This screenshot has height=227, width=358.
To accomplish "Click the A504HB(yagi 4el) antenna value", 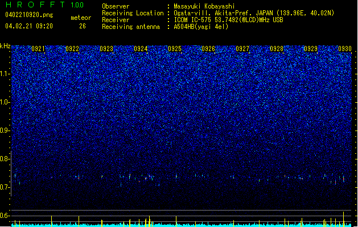I will (201, 27).
